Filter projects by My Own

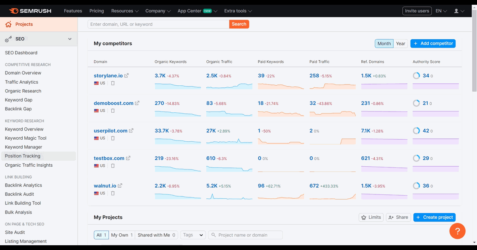(x=122, y=235)
